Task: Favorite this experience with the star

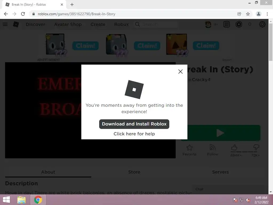Action: [x=190, y=150]
